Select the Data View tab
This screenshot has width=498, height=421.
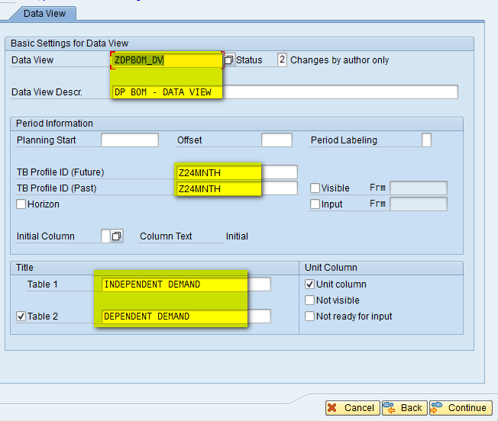(44, 14)
